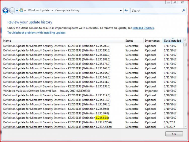Click the OK button

click(174, 134)
